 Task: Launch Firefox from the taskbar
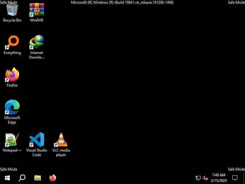53,178
